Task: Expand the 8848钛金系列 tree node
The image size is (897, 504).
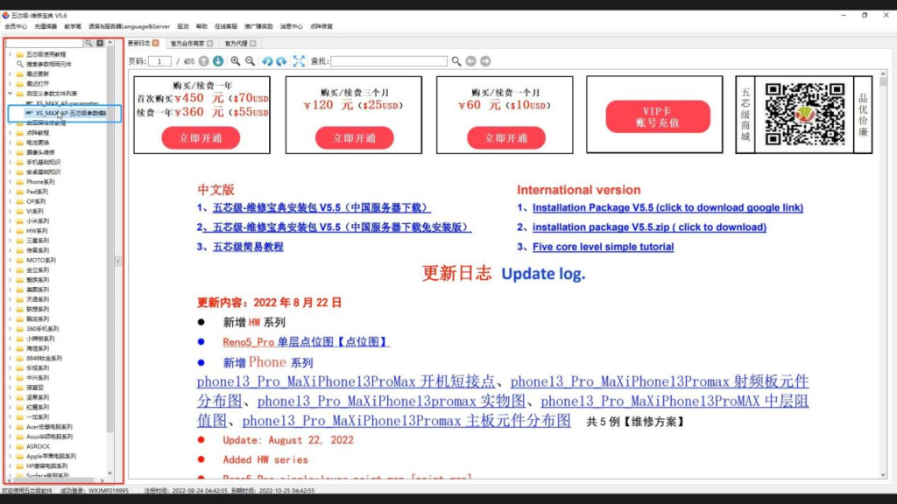Action: point(10,358)
